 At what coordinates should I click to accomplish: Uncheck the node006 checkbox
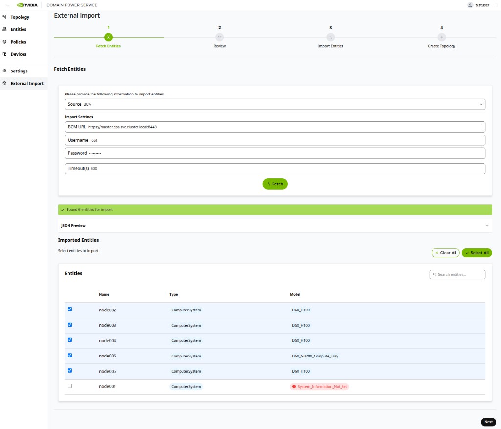point(69,356)
